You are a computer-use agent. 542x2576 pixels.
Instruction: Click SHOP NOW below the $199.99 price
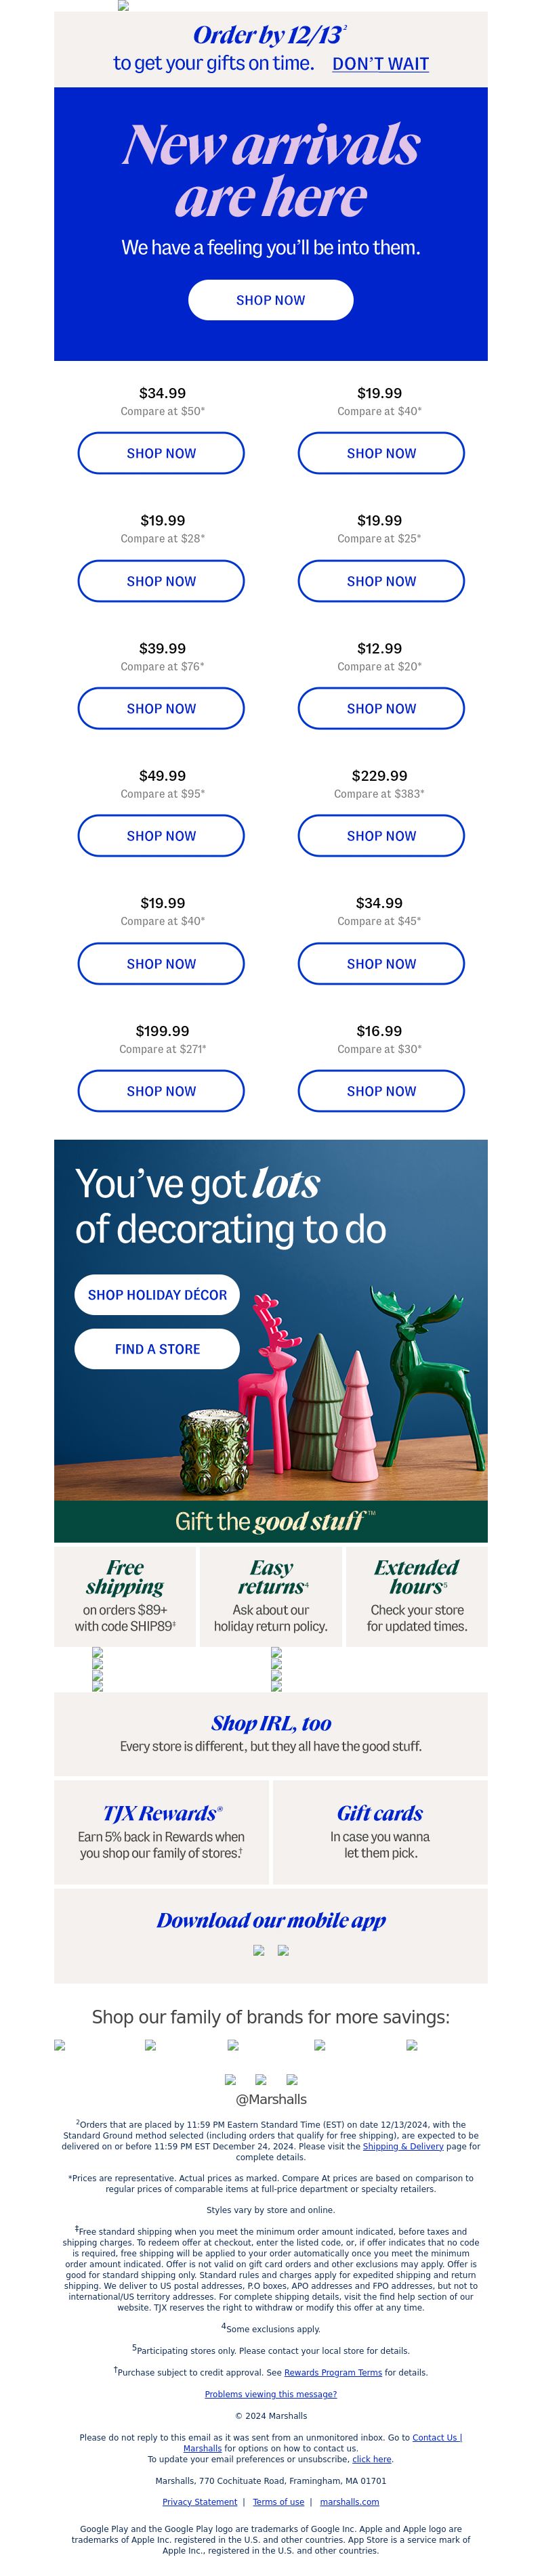point(161,1091)
